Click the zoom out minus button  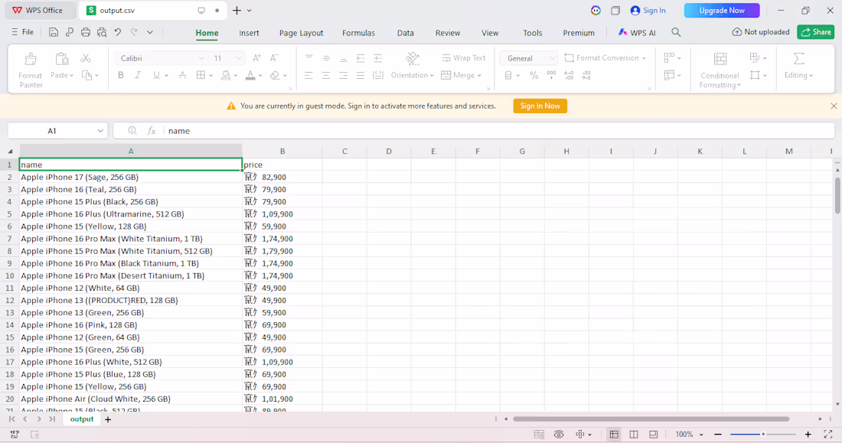pos(718,435)
